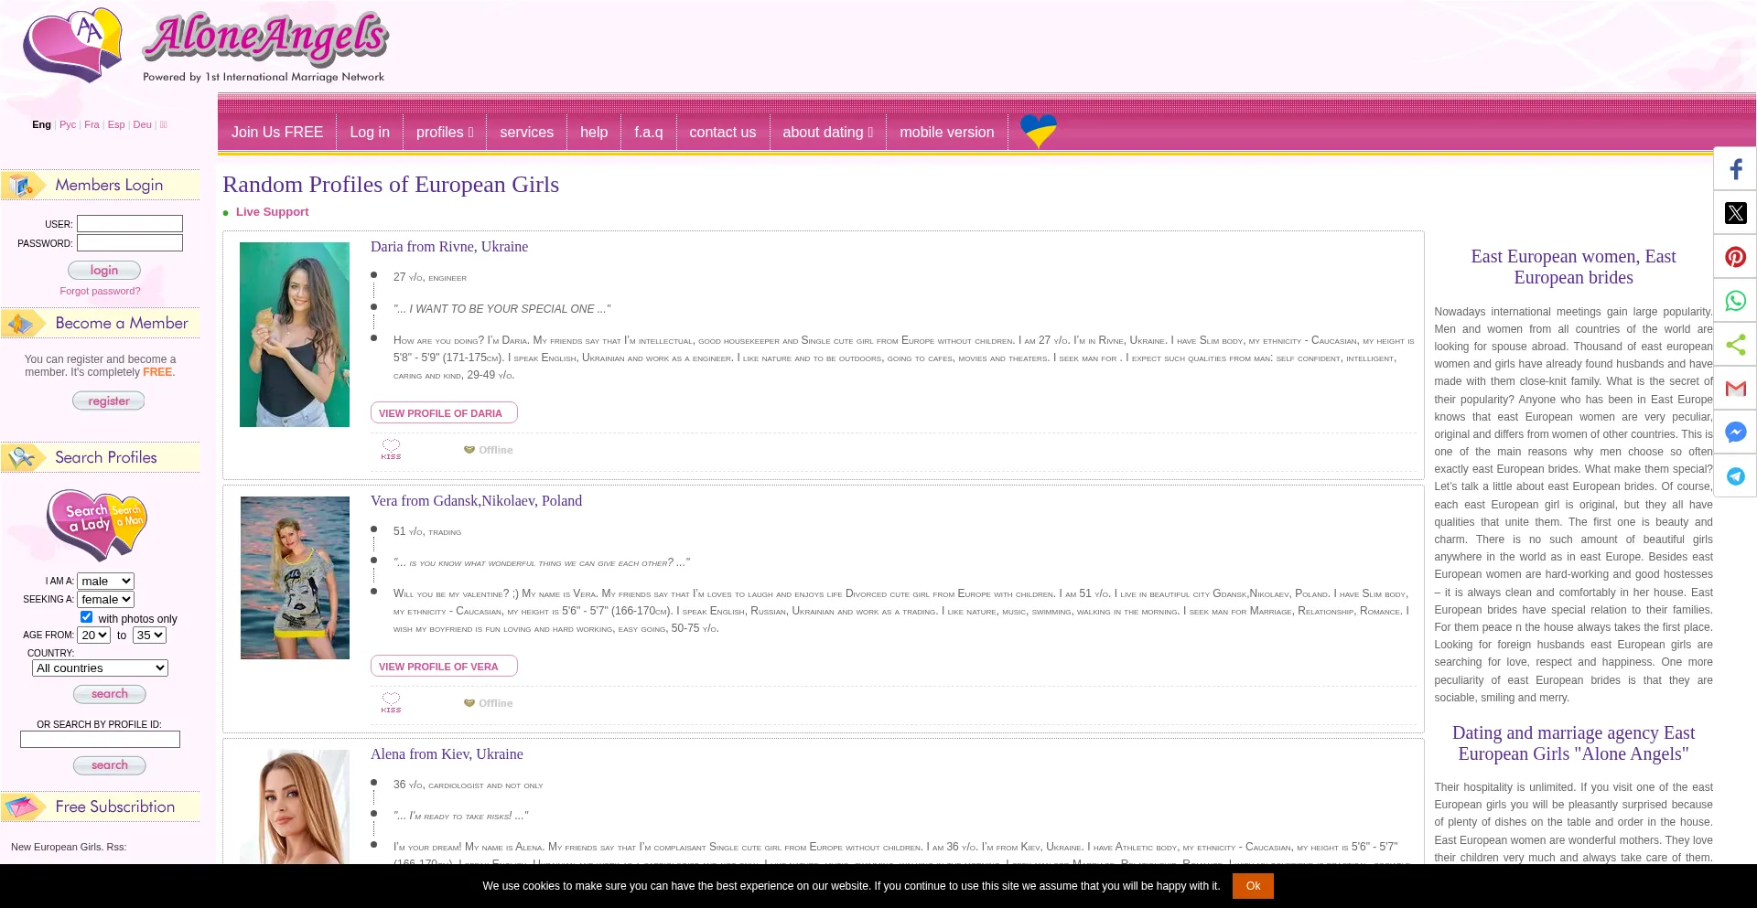
Task: Accept cookies with Ok button
Action: 1253,885
